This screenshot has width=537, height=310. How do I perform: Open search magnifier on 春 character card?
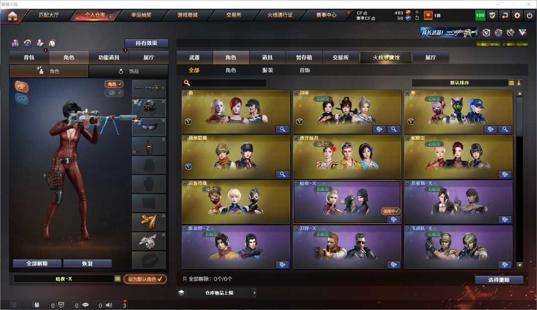click(x=282, y=129)
